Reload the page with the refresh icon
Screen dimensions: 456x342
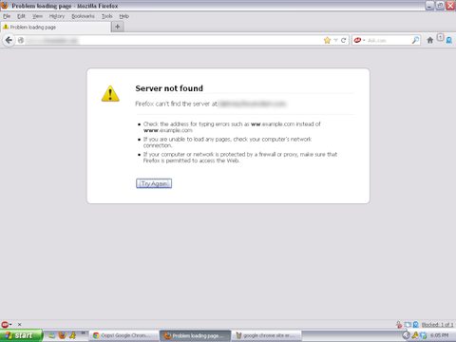[x=343, y=40]
